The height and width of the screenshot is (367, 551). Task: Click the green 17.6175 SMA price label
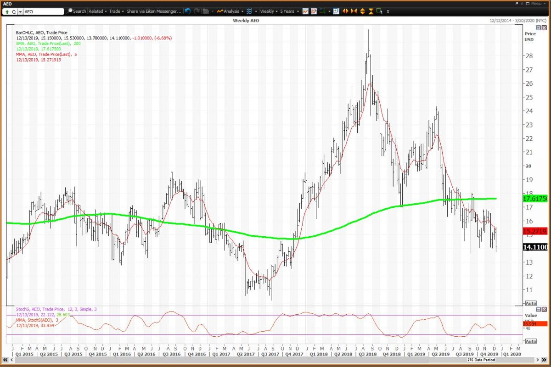535,199
